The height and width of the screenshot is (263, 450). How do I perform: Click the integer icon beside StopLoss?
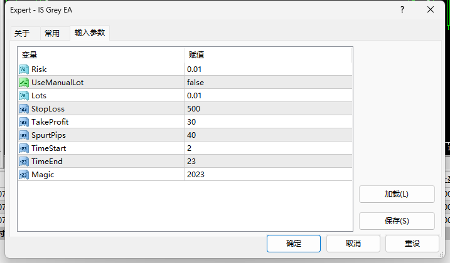24,109
